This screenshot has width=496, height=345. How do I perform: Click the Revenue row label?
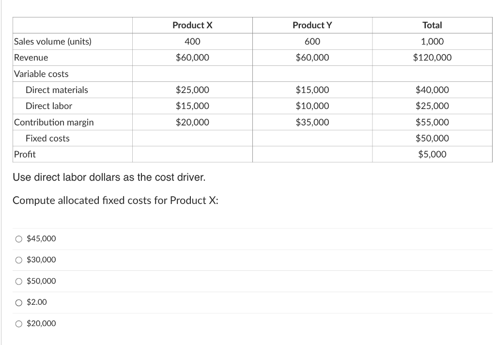click(x=31, y=57)
